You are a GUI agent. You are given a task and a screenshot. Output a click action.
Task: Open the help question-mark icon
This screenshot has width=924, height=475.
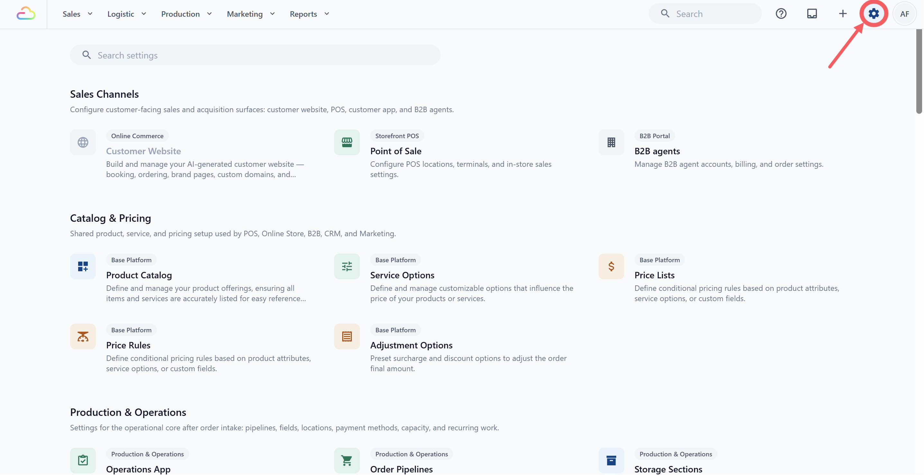pyautogui.click(x=781, y=13)
